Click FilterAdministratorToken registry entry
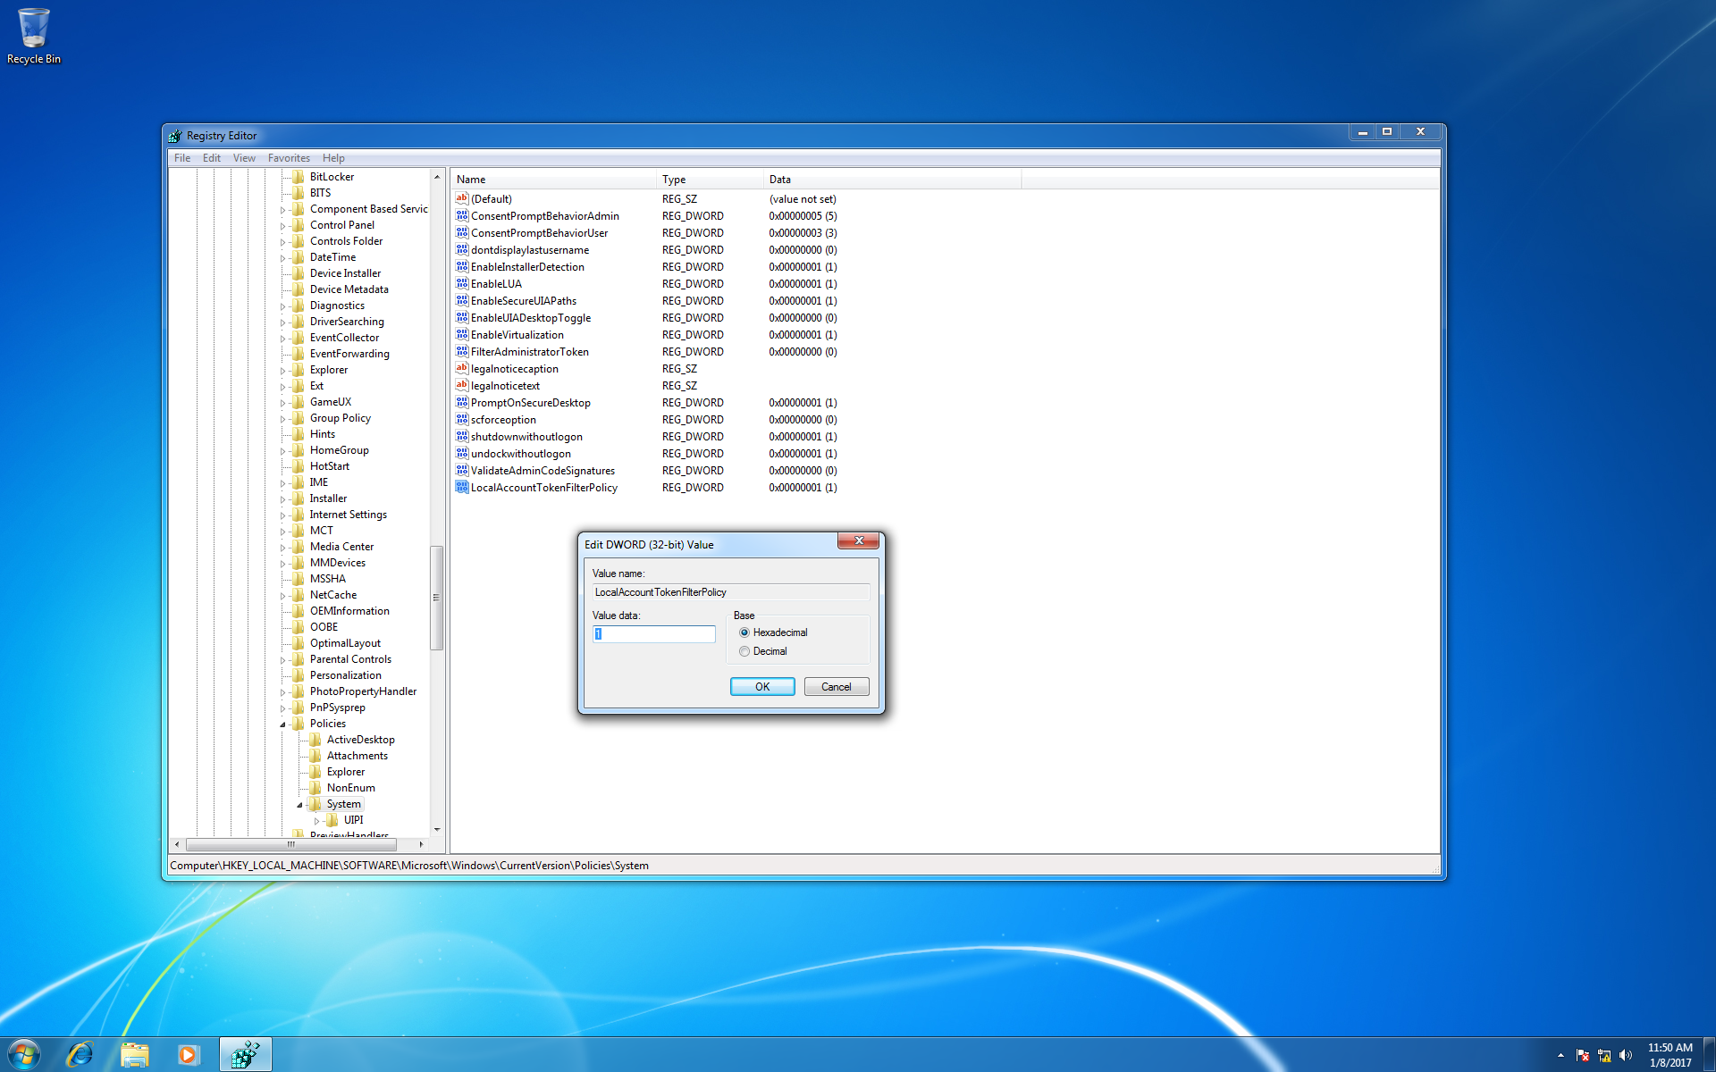Viewport: 1716px width, 1072px height. 529,351
